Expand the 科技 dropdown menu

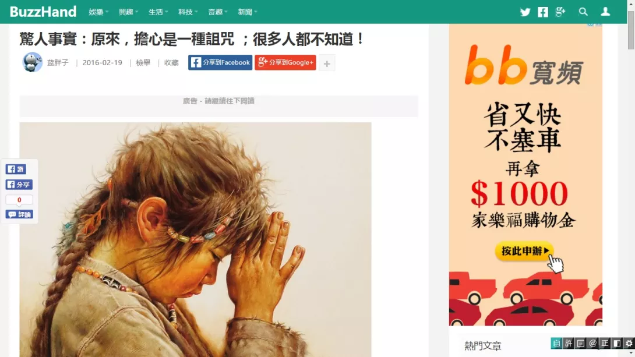188,12
